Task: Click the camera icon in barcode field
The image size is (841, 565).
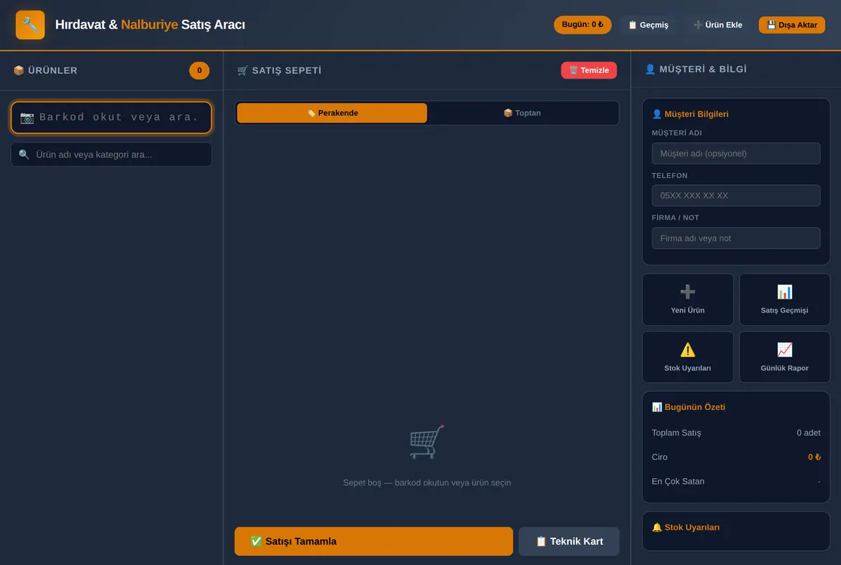Action: (27, 117)
